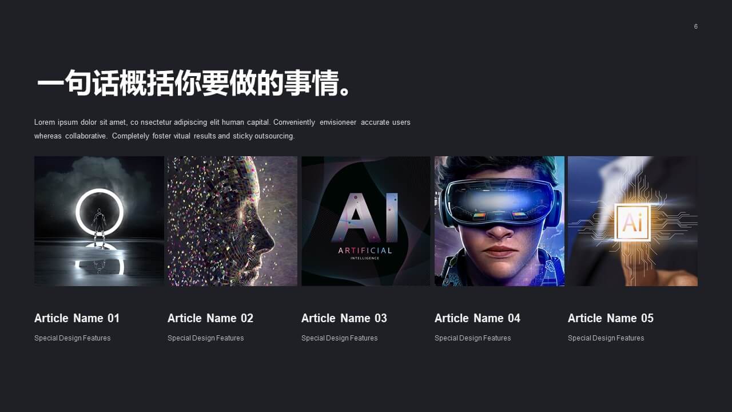Image resolution: width=732 pixels, height=412 pixels.
Task: Select the VR goggles boy image
Action: 499,221
